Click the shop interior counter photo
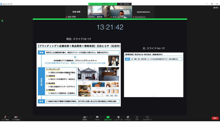Screen dimensions: 220x124 (109, 74)
